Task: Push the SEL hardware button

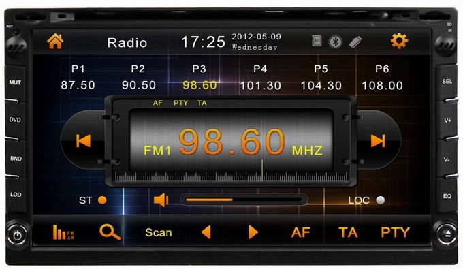Action: click(447, 81)
